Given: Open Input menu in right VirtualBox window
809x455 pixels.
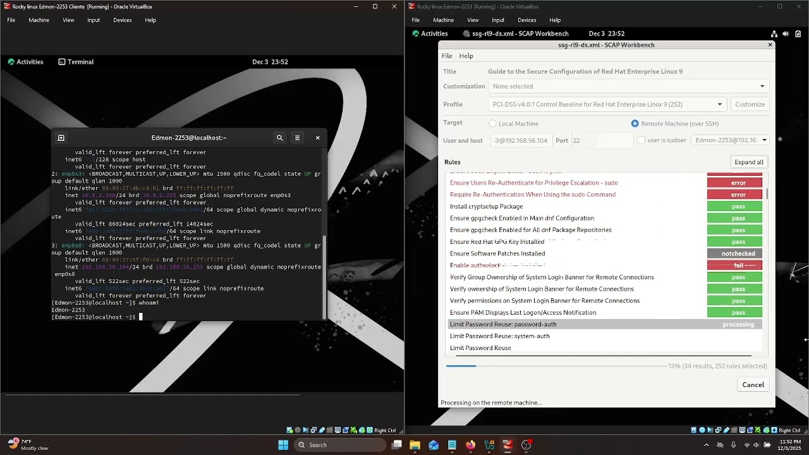Looking at the screenshot, I should pyautogui.click(x=498, y=20).
